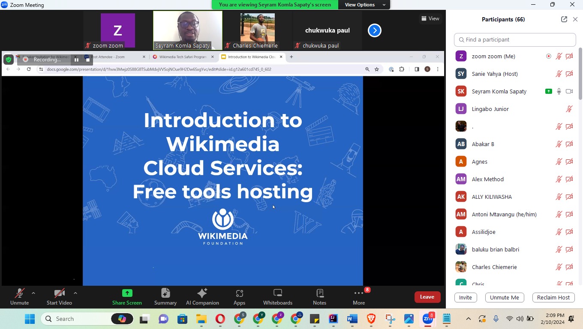This screenshot has height=329, width=583.
Task: Click extensions puzzle icon in shared browser
Action: pyautogui.click(x=402, y=69)
